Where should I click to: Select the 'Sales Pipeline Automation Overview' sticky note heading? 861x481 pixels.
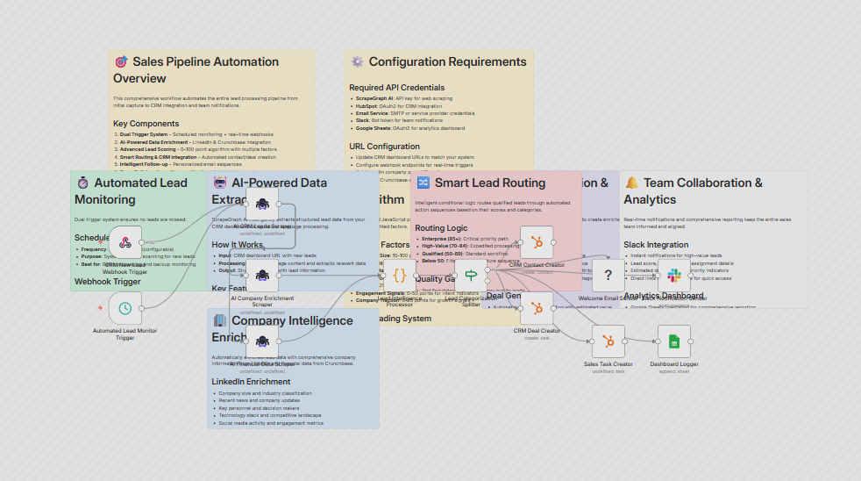[196, 70]
